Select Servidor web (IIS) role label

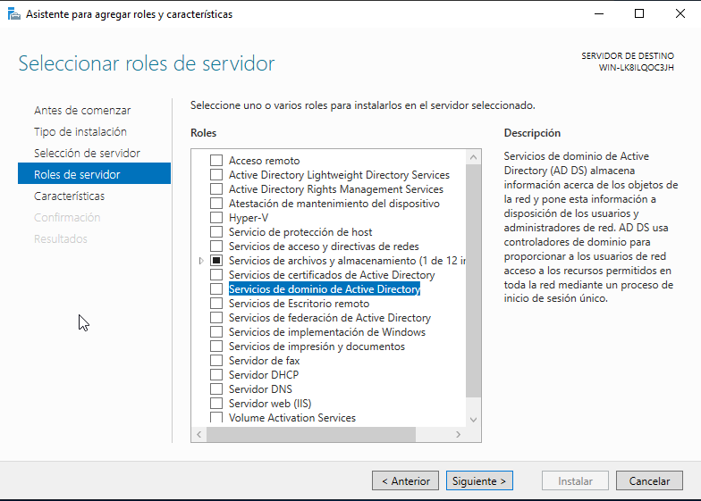click(x=270, y=404)
